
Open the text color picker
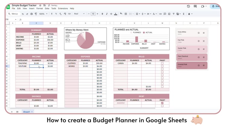click(x=116, y=14)
